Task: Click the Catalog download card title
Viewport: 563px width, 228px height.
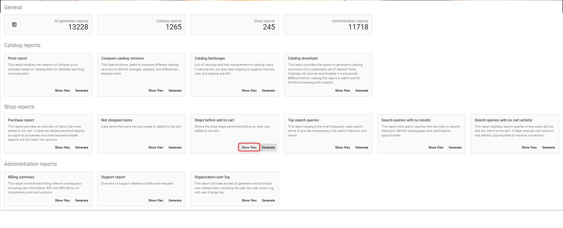Action: pos(302,58)
